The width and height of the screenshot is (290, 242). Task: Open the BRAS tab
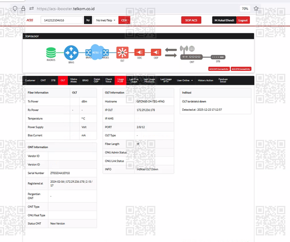(85, 80)
